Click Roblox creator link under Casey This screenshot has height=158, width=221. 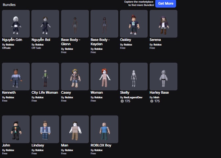tap(69, 97)
